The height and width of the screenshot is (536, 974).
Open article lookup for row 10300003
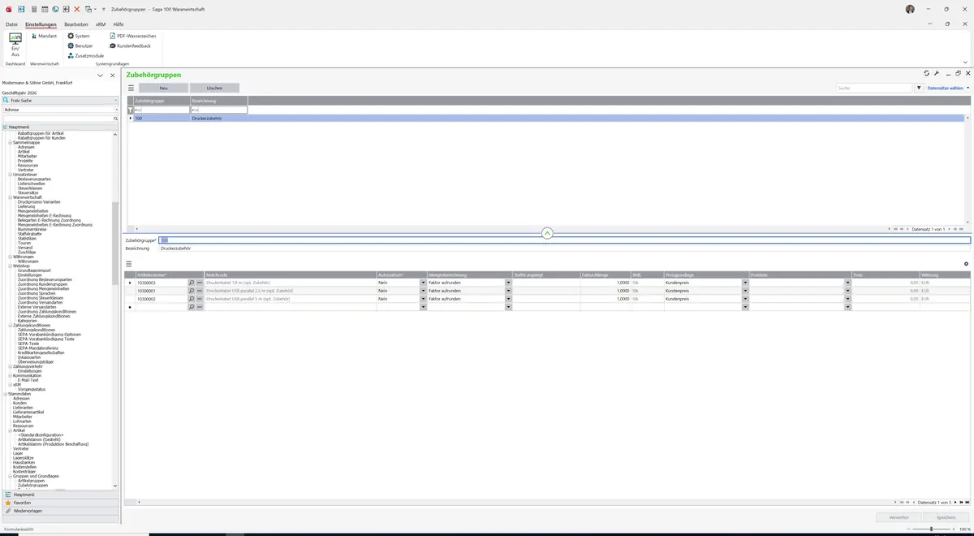point(192,283)
